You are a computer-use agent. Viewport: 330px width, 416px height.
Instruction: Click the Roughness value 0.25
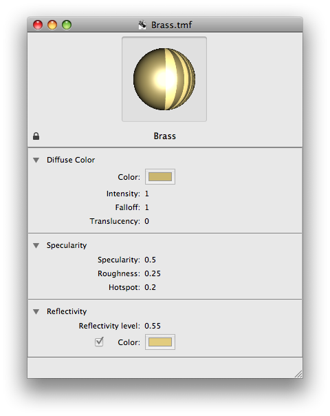pos(153,273)
